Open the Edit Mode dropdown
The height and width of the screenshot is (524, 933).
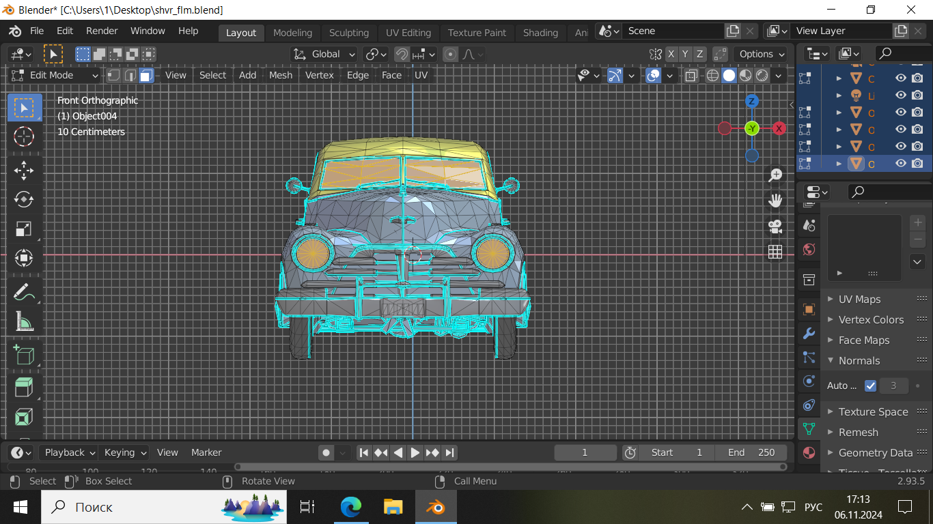click(55, 75)
